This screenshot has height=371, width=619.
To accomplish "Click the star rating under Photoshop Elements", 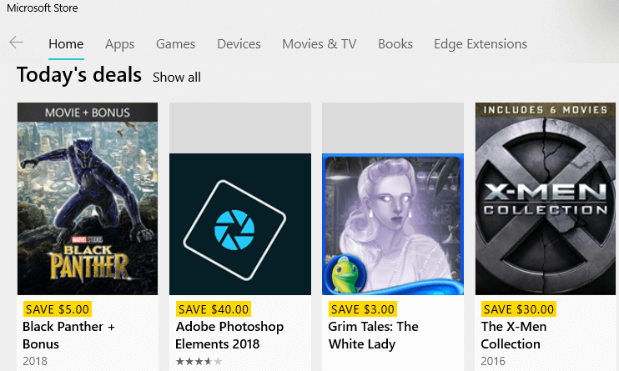I will tap(199, 362).
